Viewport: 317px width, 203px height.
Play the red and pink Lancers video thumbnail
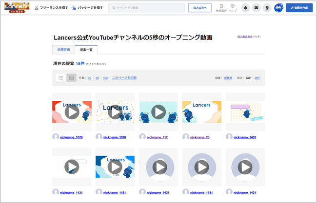72,112
